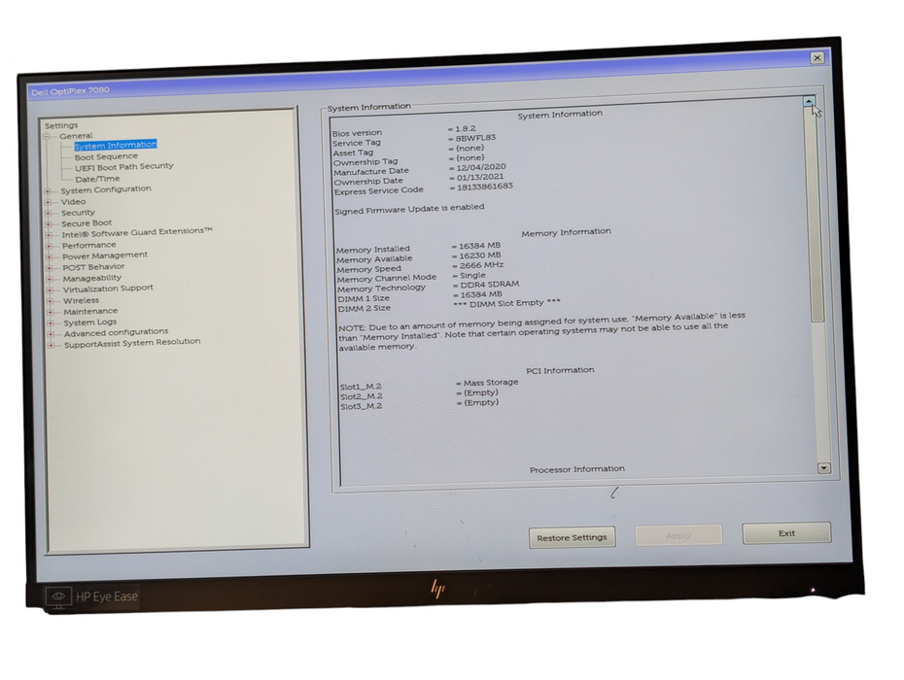The image size is (904, 680).
Task: Click the vertical scrollbar thumb
Action: coord(813,215)
